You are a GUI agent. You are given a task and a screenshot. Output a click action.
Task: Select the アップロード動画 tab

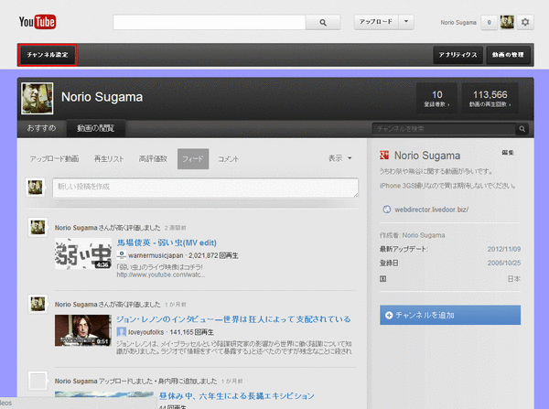(x=54, y=159)
